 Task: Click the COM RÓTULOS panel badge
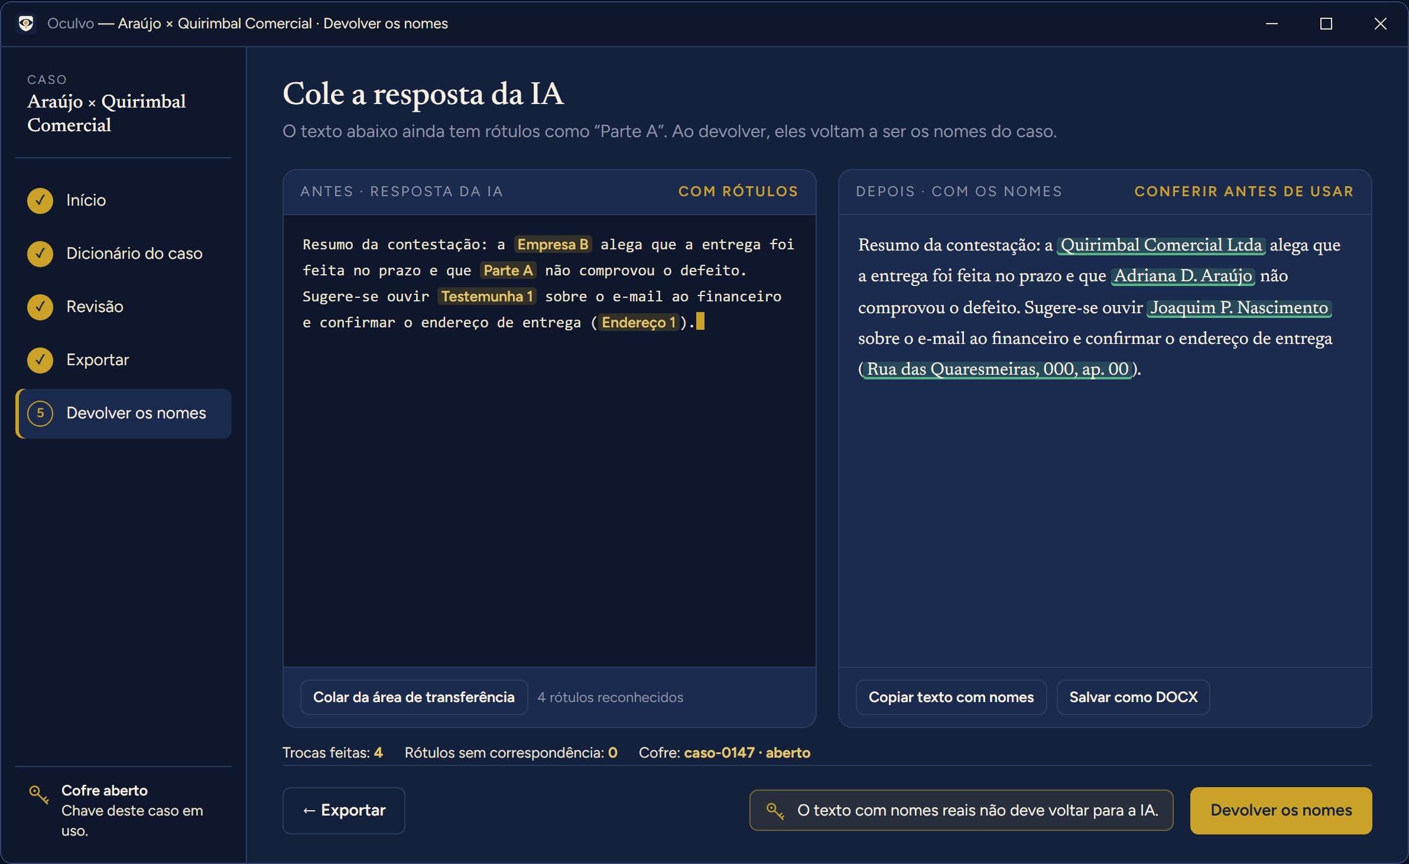(x=738, y=191)
